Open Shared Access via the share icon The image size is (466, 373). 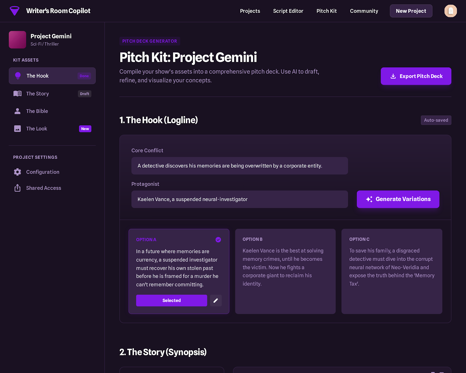pos(17,188)
